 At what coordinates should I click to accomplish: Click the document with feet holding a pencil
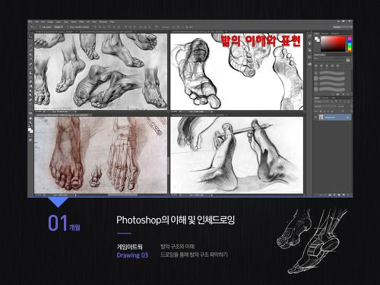click(x=237, y=155)
